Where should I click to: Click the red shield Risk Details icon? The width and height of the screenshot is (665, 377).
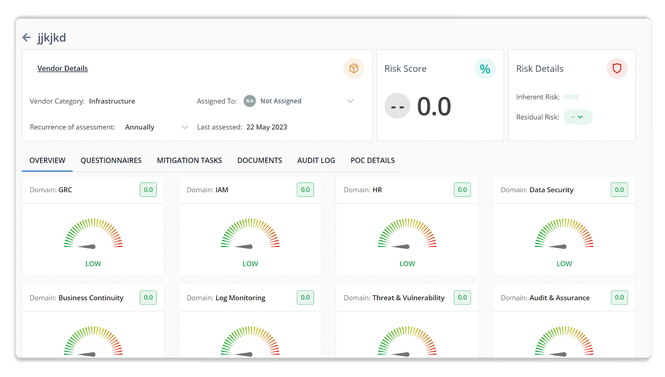pos(617,68)
